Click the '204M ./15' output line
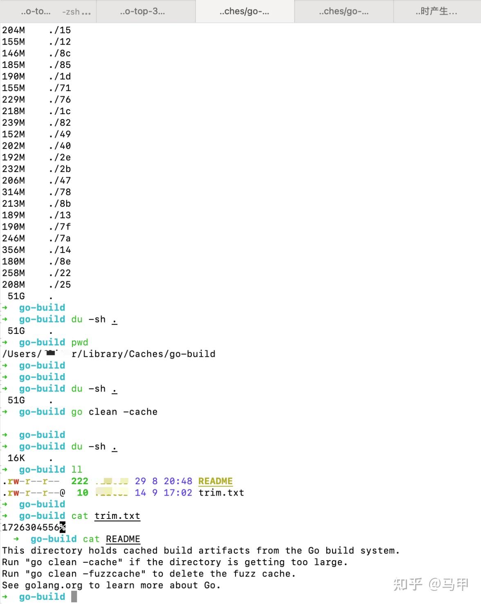This screenshot has height=604, width=481. point(36,30)
